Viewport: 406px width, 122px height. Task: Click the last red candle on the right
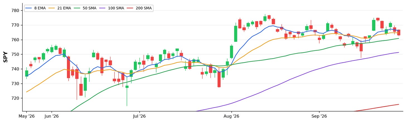tap(399, 32)
